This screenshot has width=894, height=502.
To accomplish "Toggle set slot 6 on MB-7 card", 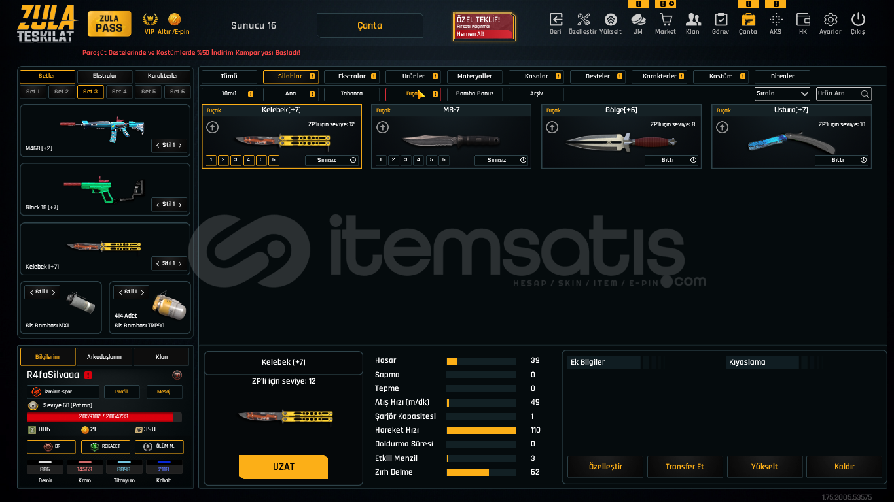I will (444, 160).
